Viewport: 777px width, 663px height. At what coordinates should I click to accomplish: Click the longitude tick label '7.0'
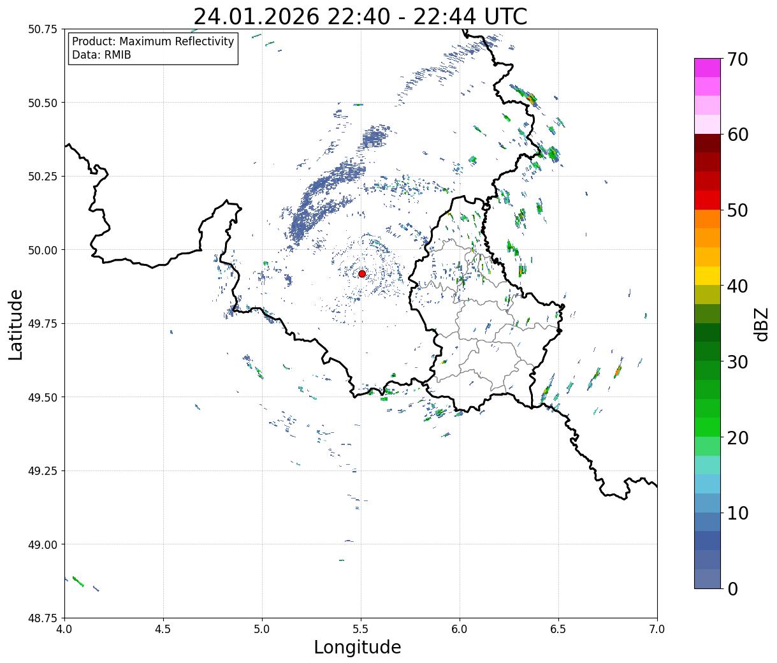[657, 629]
